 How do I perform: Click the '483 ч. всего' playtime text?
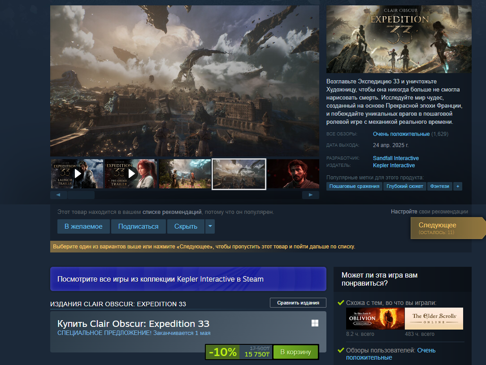(x=420, y=334)
